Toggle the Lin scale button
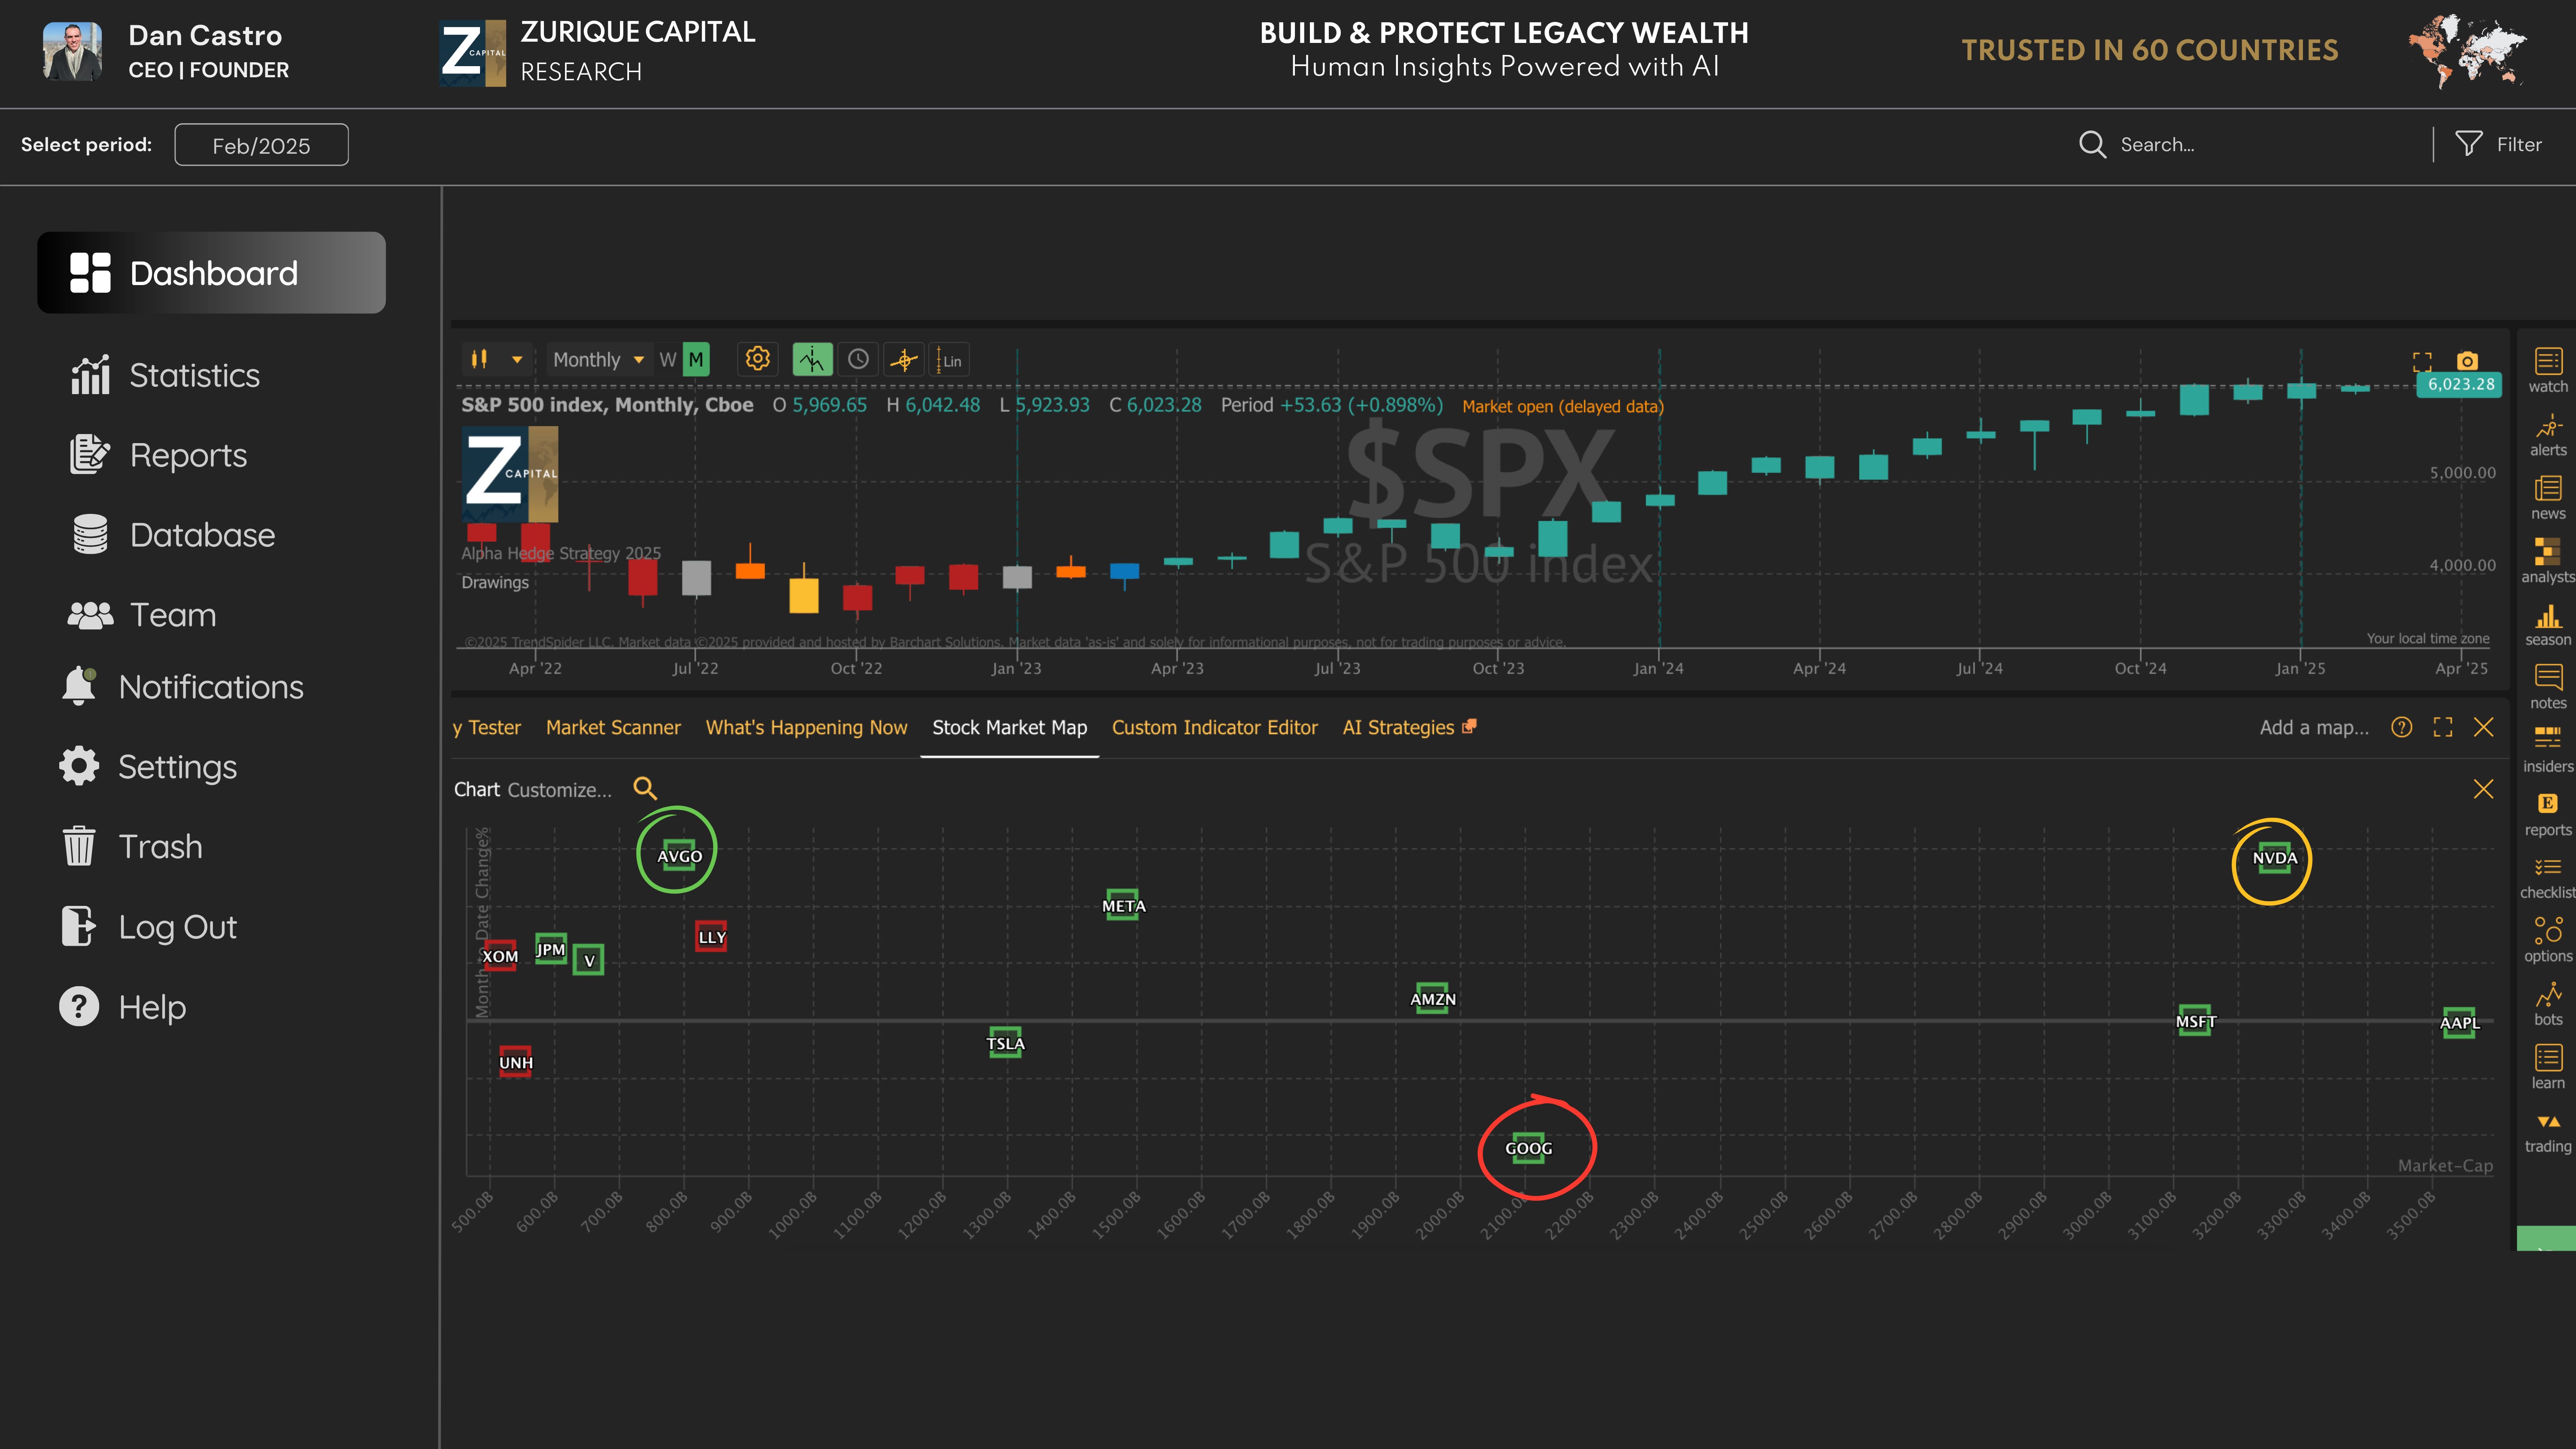The image size is (2576, 1449). click(949, 361)
